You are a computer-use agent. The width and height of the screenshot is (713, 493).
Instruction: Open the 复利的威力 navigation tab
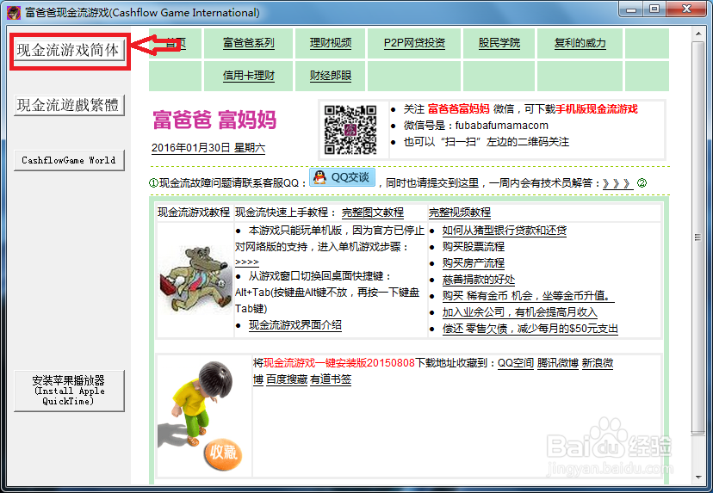pos(580,43)
